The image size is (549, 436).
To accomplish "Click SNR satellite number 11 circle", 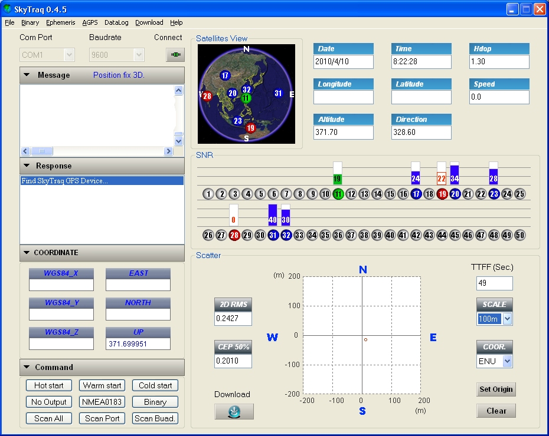I will 338,194.
